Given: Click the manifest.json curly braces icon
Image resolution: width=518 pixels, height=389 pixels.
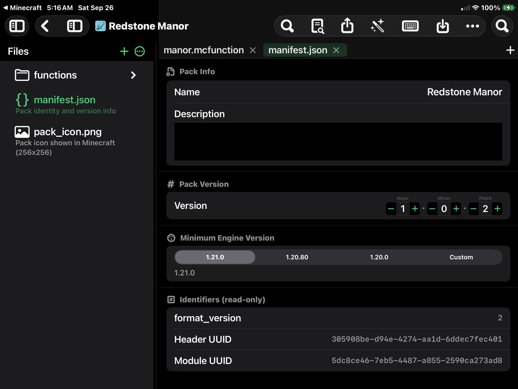Looking at the screenshot, I should click(x=22, y=100).
